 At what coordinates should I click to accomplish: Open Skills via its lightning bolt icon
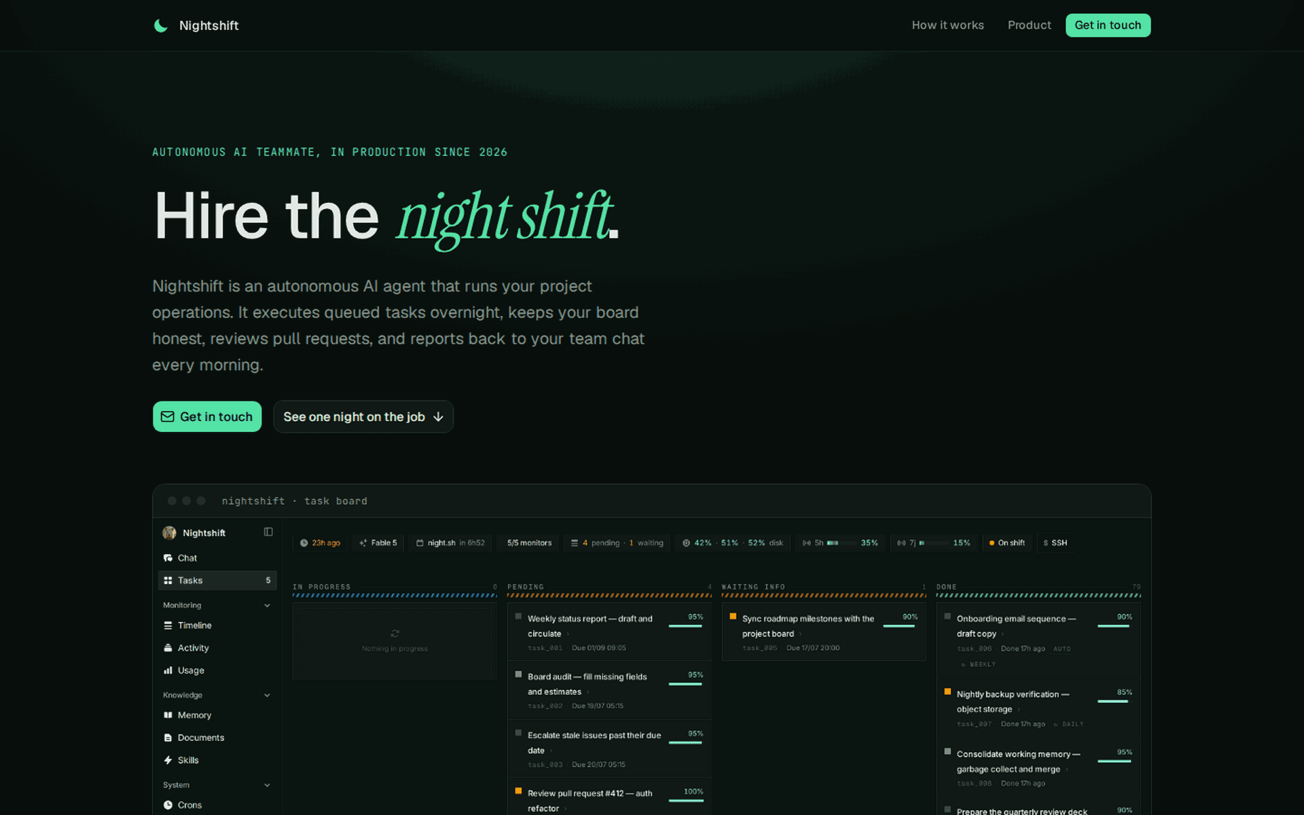[168, 760]
